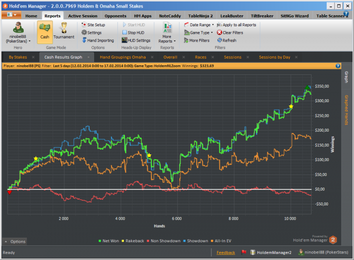This screenshot has width=354, height=260.
Task: Open Settings in the Options group
Action: coord(92,32)
